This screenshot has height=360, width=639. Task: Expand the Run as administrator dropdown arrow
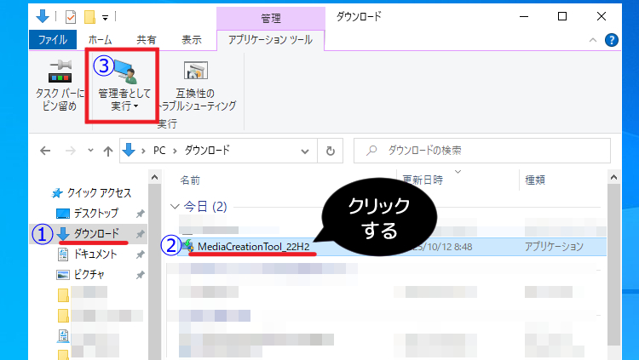pyautogui.click(x=135, y=107)
